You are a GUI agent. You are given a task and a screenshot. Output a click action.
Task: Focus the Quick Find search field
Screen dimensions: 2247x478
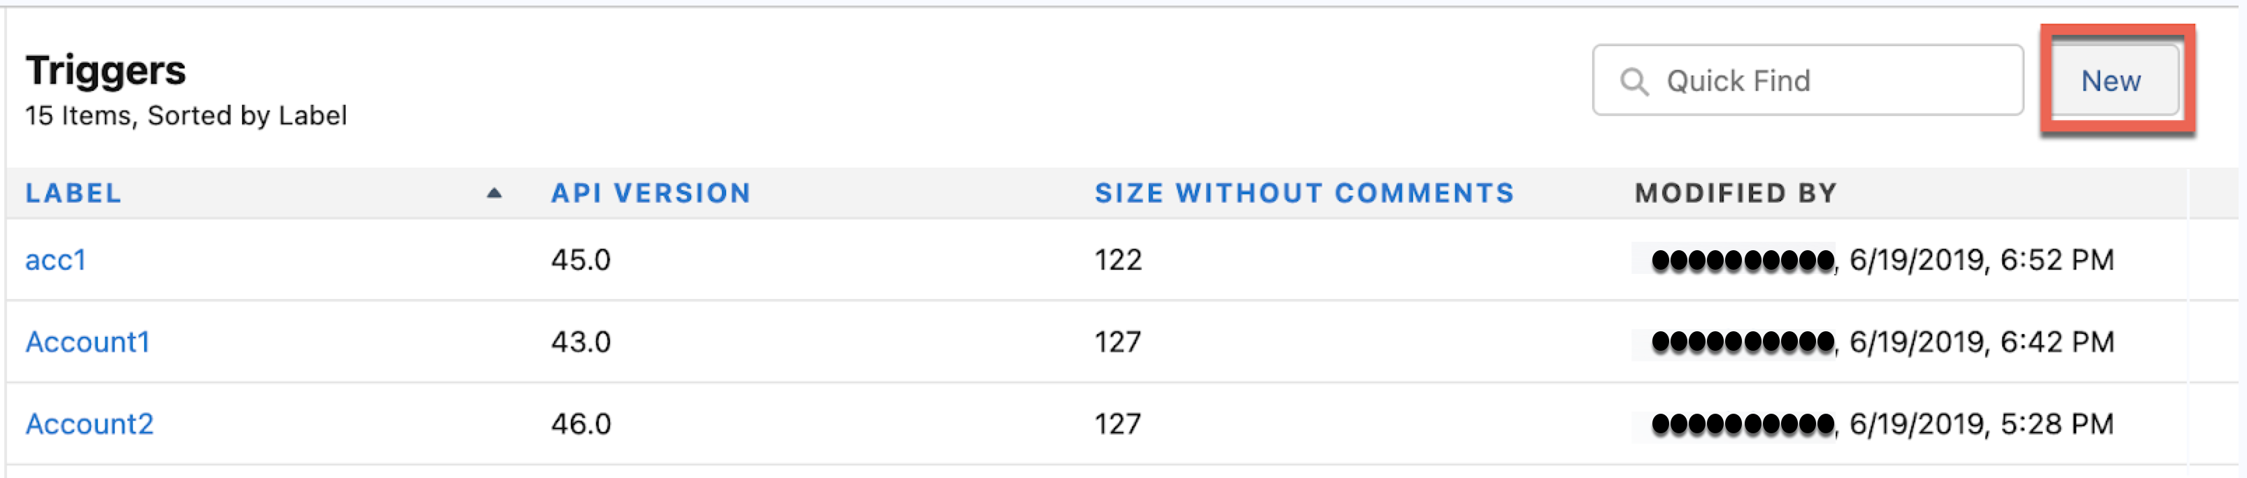(x=1808, y=81)
